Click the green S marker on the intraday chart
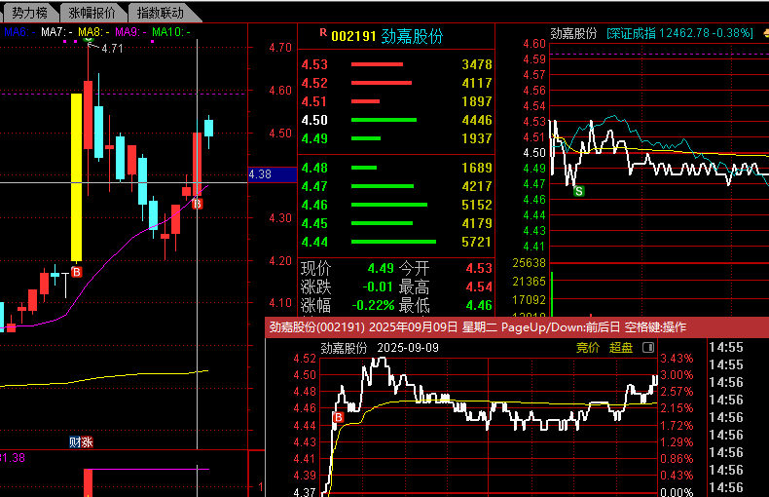The image size is (769, 497). click(579, 191)
